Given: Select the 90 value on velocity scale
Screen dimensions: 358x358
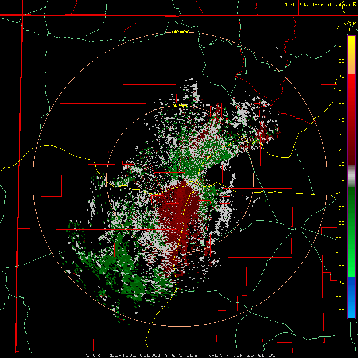Looking at the screenshot, I should click(342, 47).
